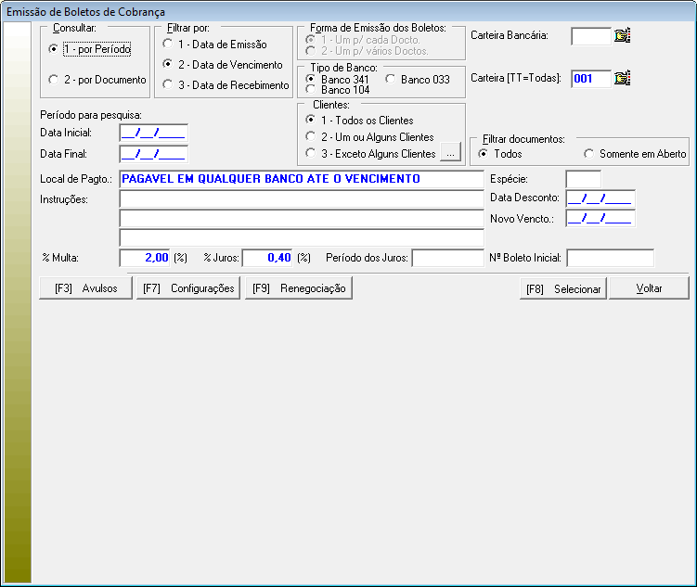Click the Voltar button

tap(649, 289)
